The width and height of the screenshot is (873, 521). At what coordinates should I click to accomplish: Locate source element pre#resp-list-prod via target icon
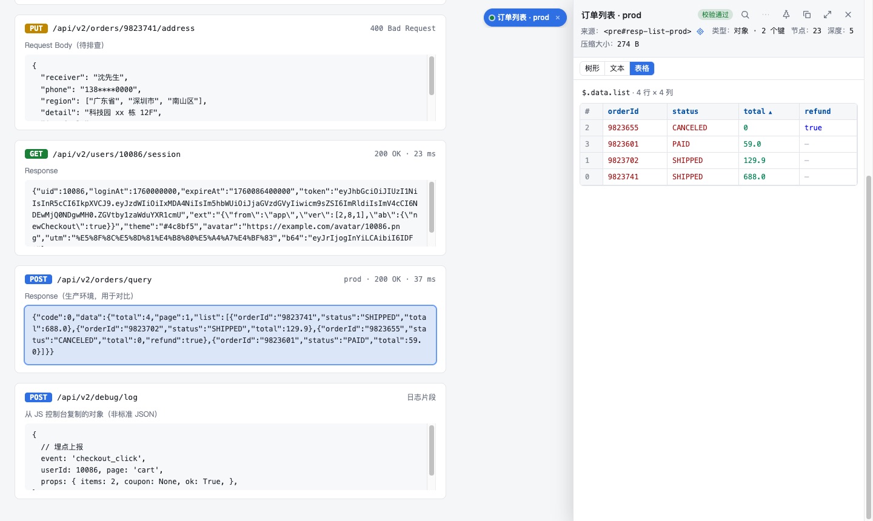(700, 32)
